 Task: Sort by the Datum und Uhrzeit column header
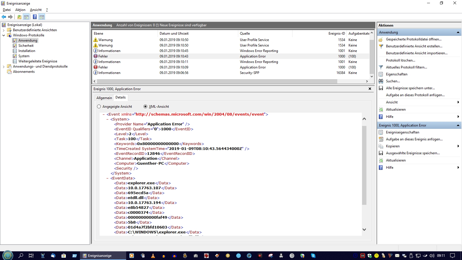coord(198,34)
